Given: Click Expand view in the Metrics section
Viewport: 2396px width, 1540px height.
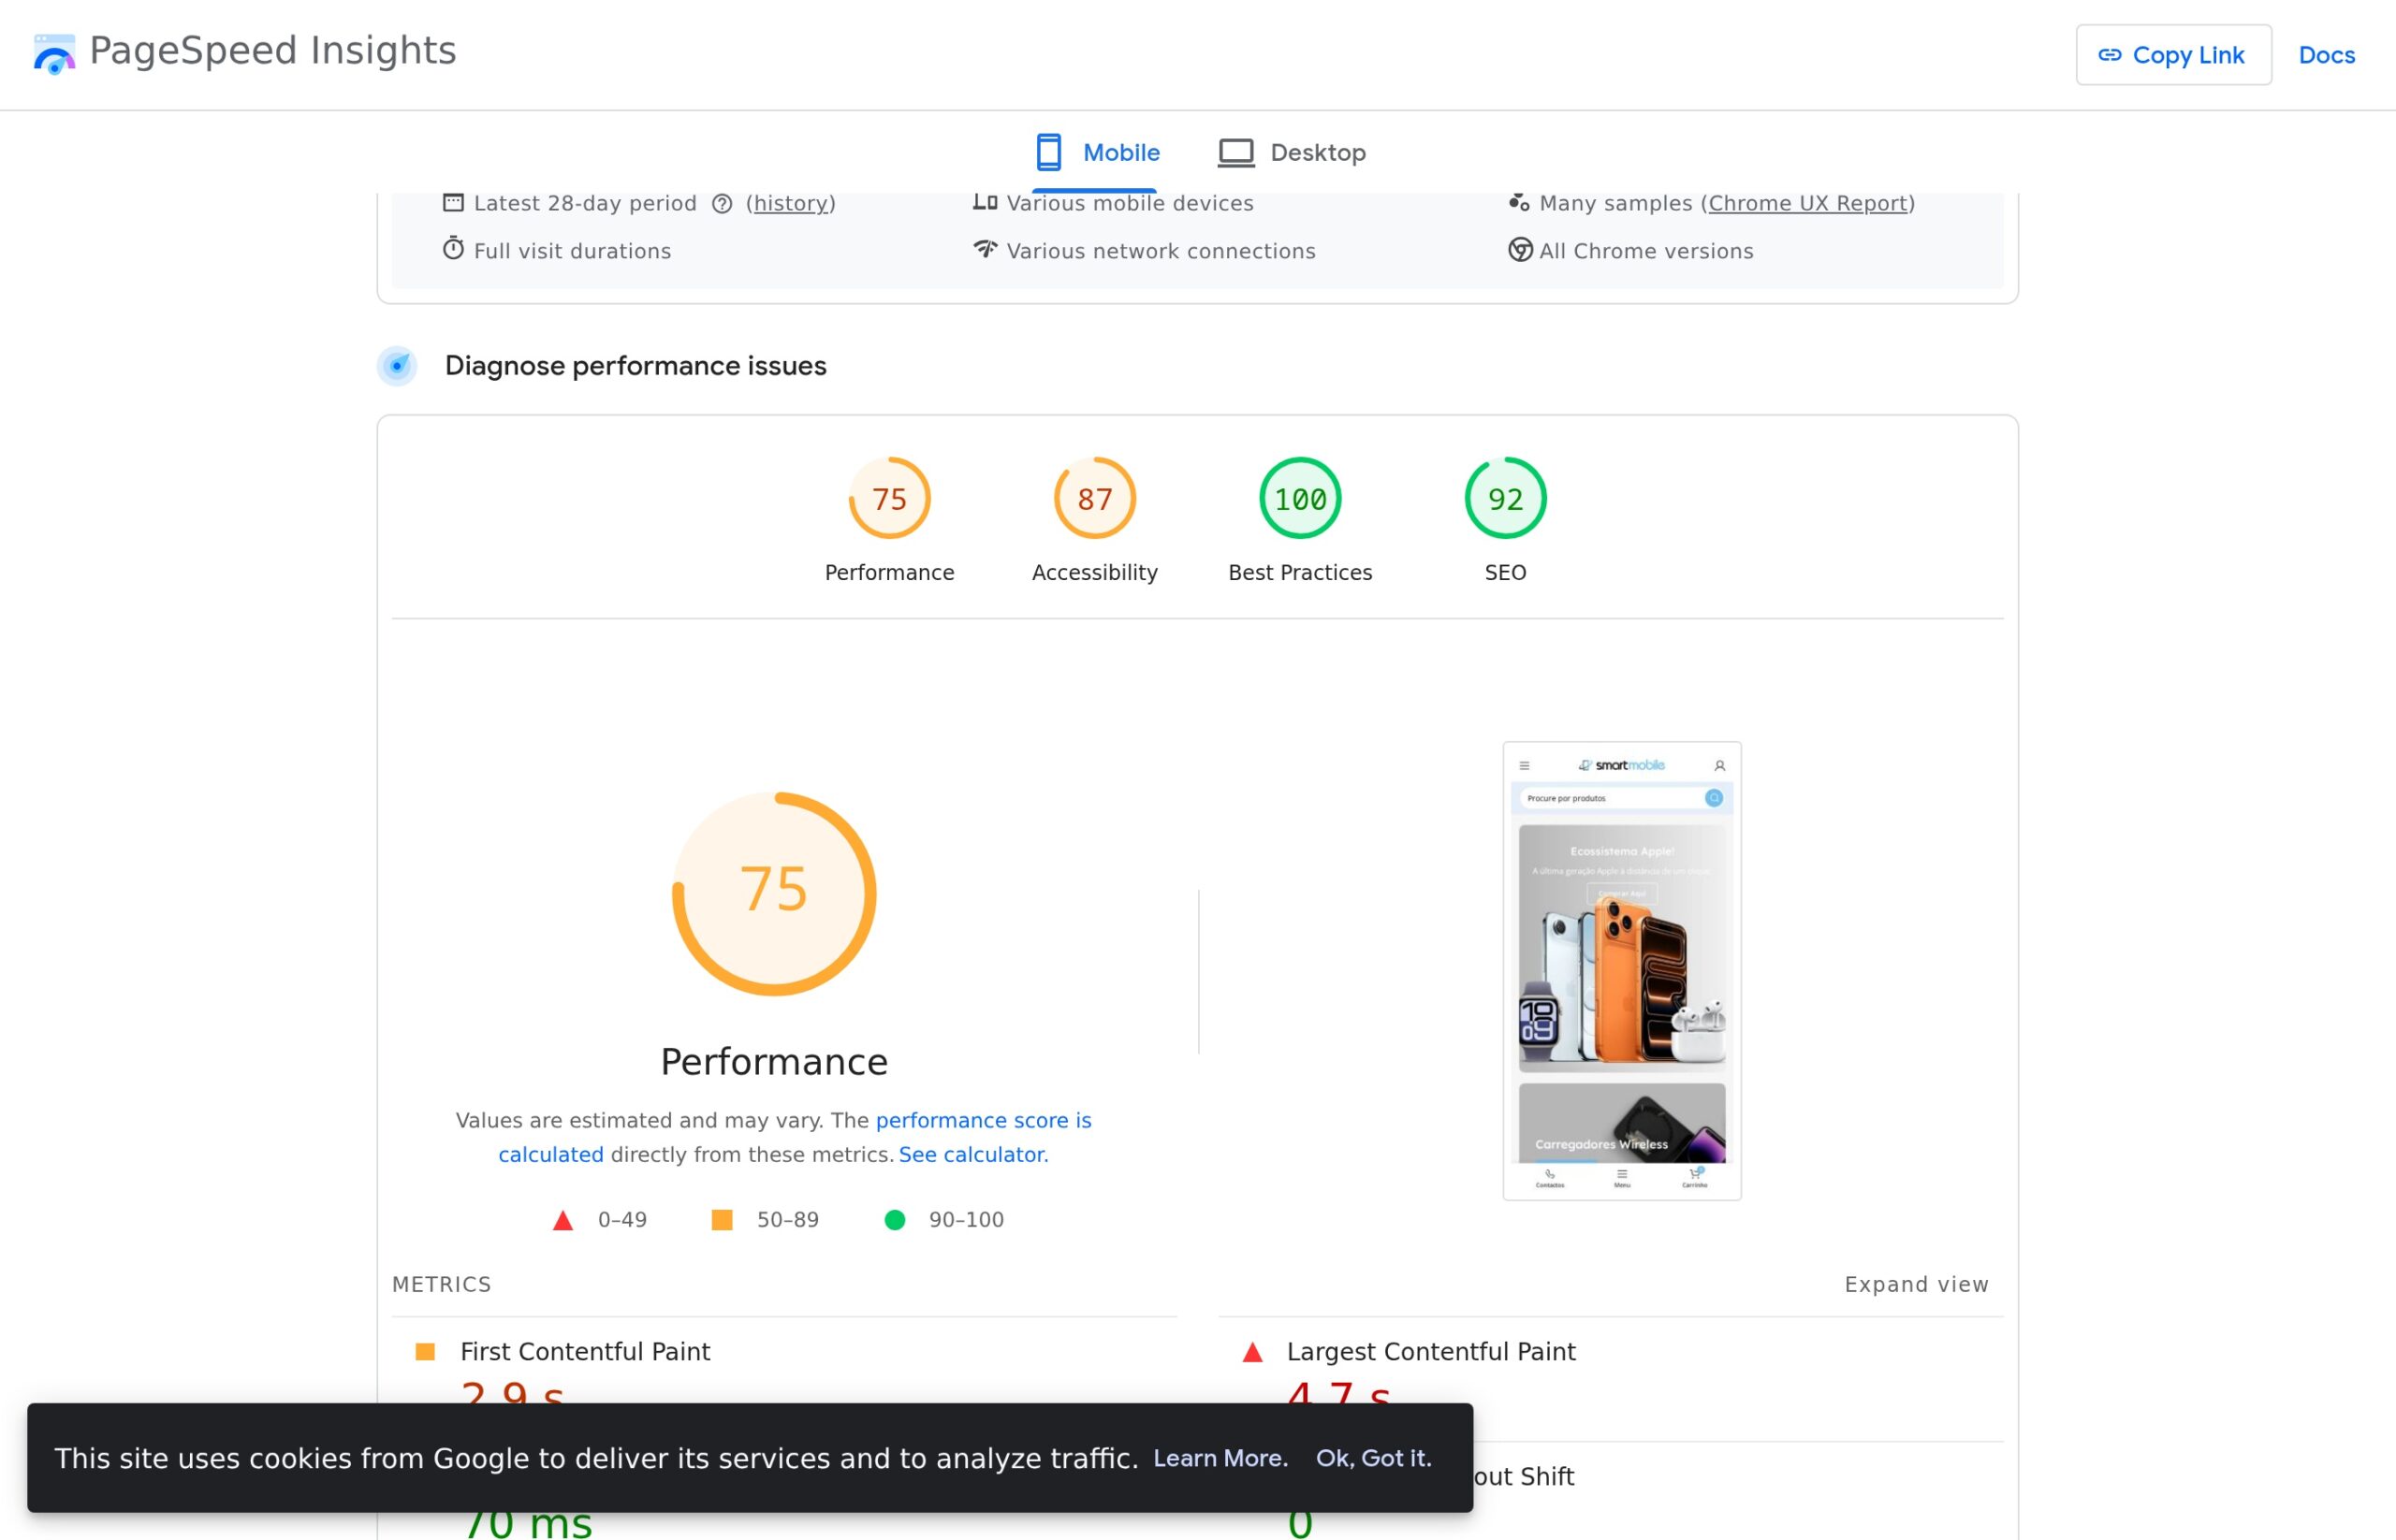Looking at the screenshot, I should click(x=1916, y=1284).
